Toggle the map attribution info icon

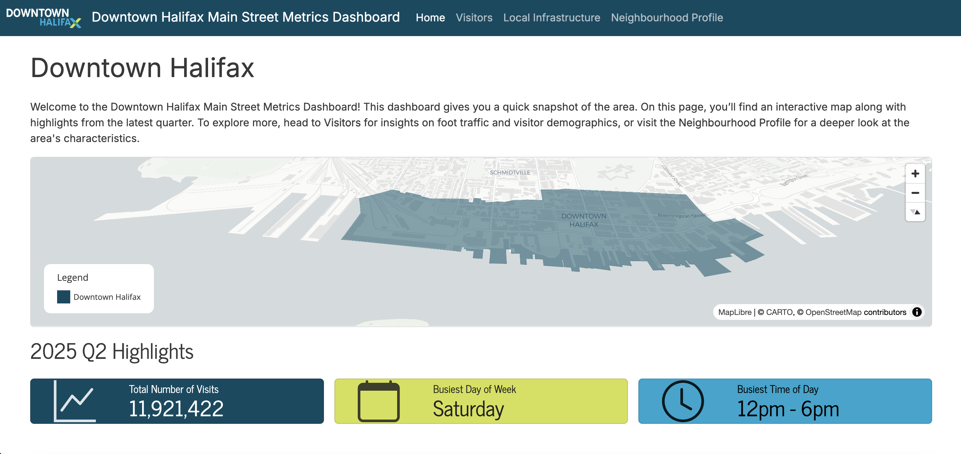pos(917,312)
